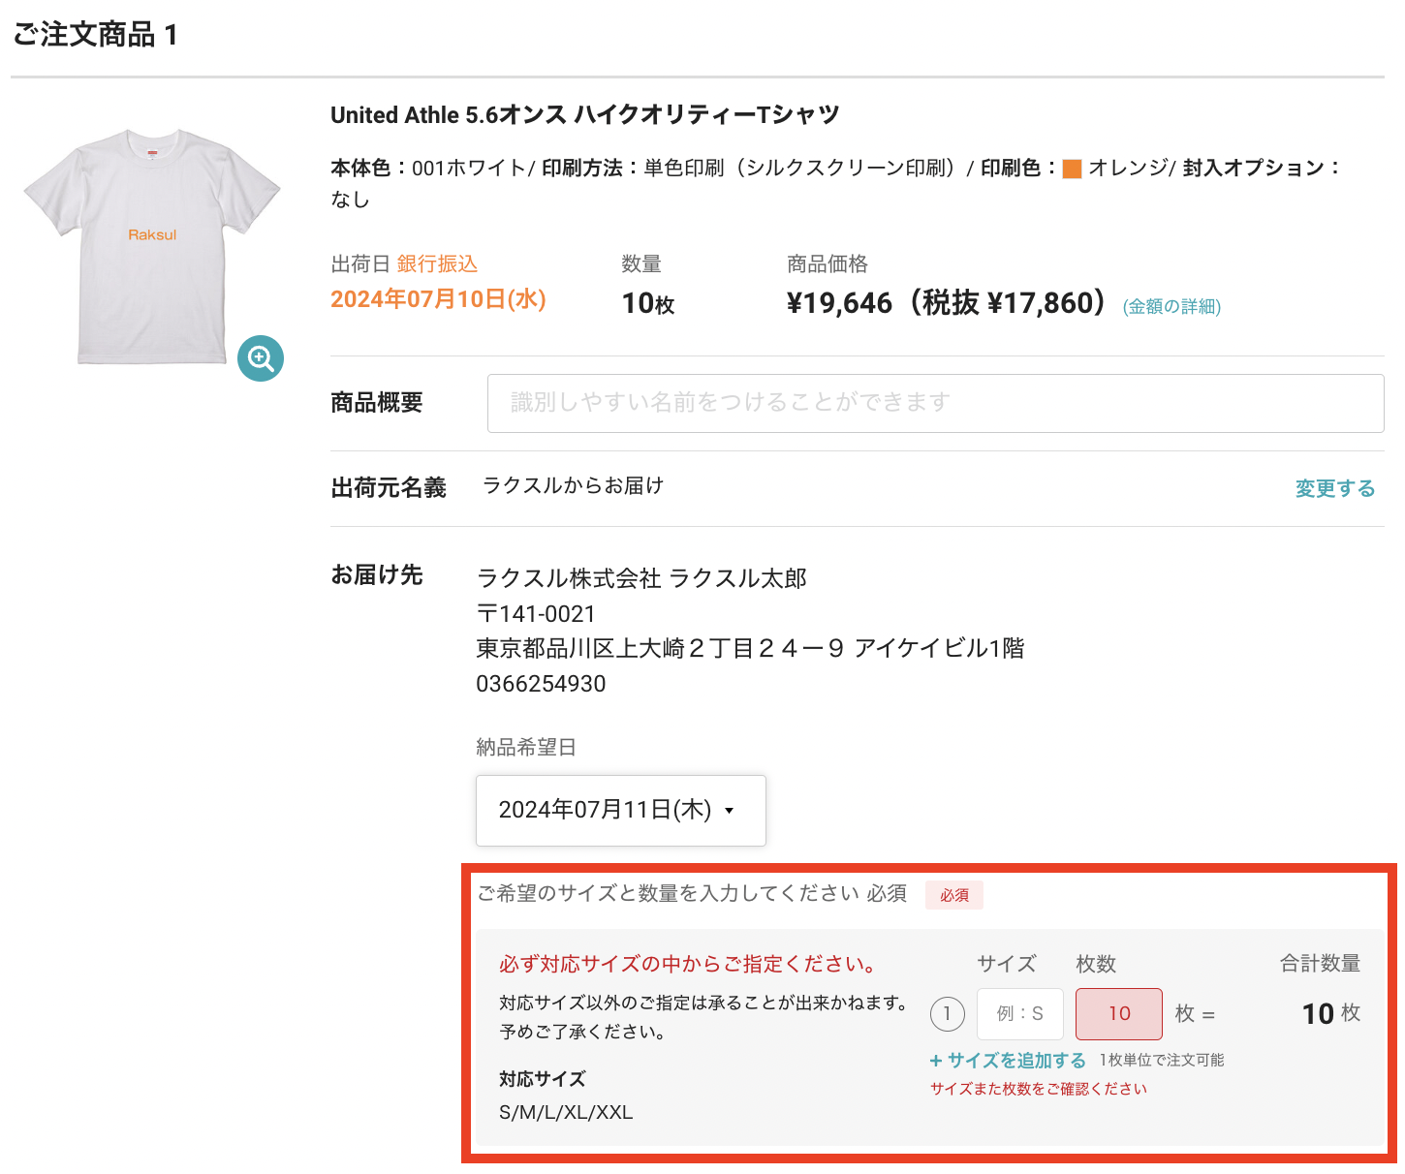Click the shipping date 2024年07月10日(水)

coord(438,299)
